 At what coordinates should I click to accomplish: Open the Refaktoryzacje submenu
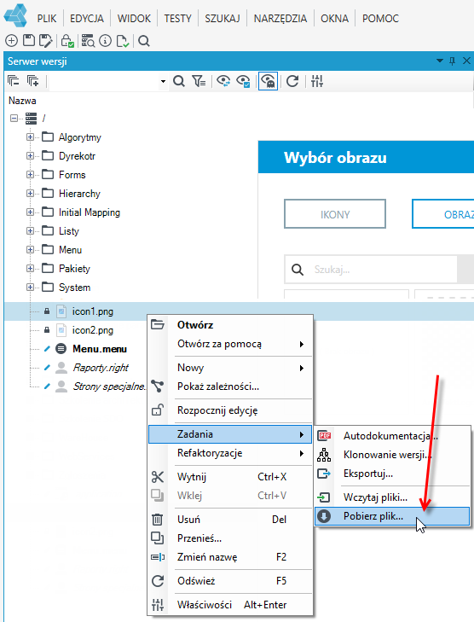point(230,453)
